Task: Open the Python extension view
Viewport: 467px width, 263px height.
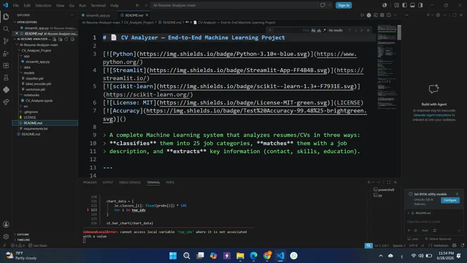Action: tap(6, 90)
